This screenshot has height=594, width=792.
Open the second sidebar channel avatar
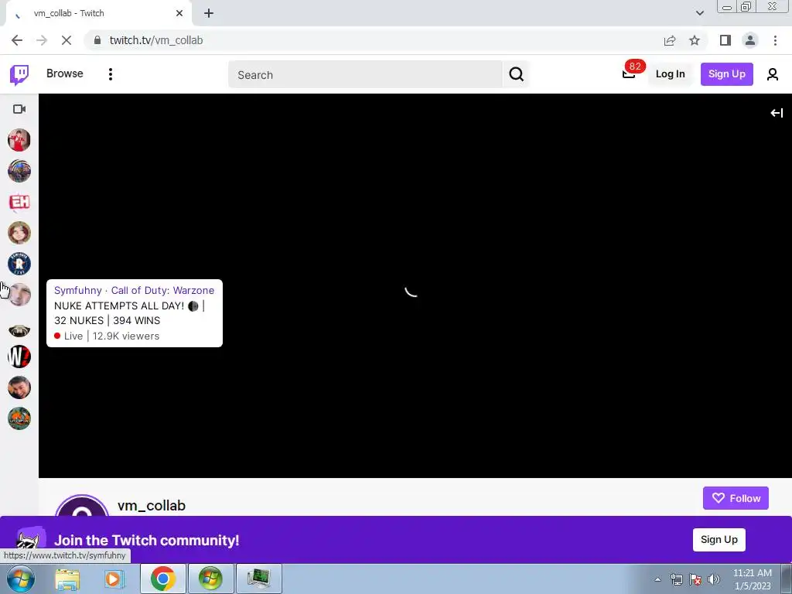tap(19, 171)
